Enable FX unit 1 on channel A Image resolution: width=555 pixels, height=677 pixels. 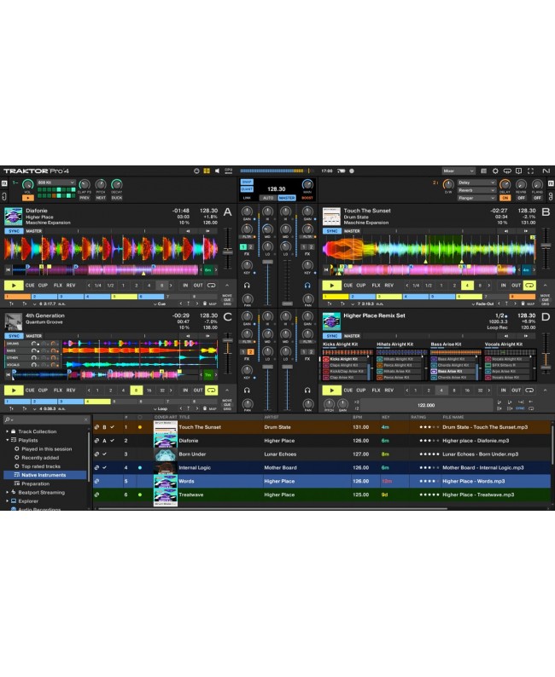243,247
